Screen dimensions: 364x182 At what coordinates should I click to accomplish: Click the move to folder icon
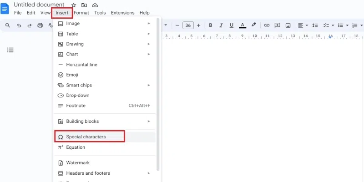[x=84, y=5]
